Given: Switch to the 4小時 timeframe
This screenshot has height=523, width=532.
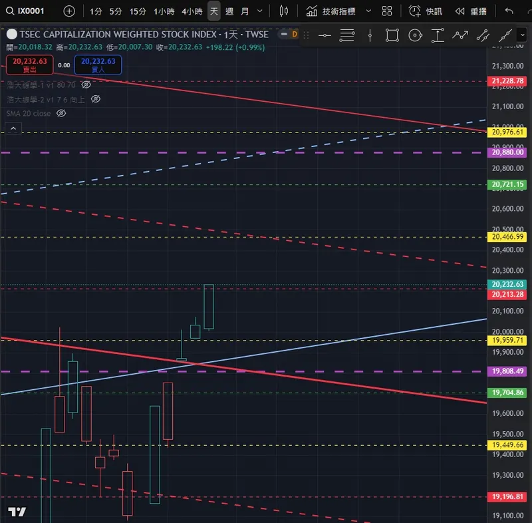Looking at the screenshot, I should tap(192, 11).
